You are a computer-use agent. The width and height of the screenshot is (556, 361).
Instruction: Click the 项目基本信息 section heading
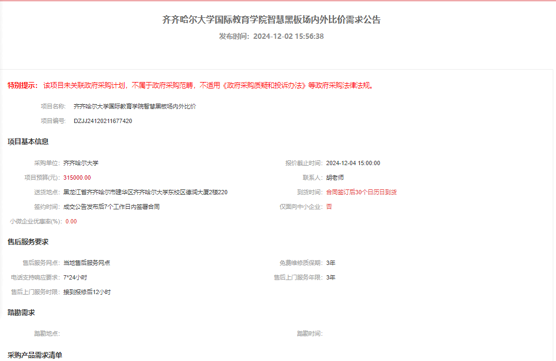pyautogui.click(x=28, y=142)
